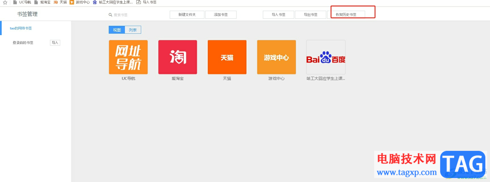This screenshot has width=490, height=182.
Task: Click the 导出书签 button
Action: pyautogui.click(x=311, y=15)
